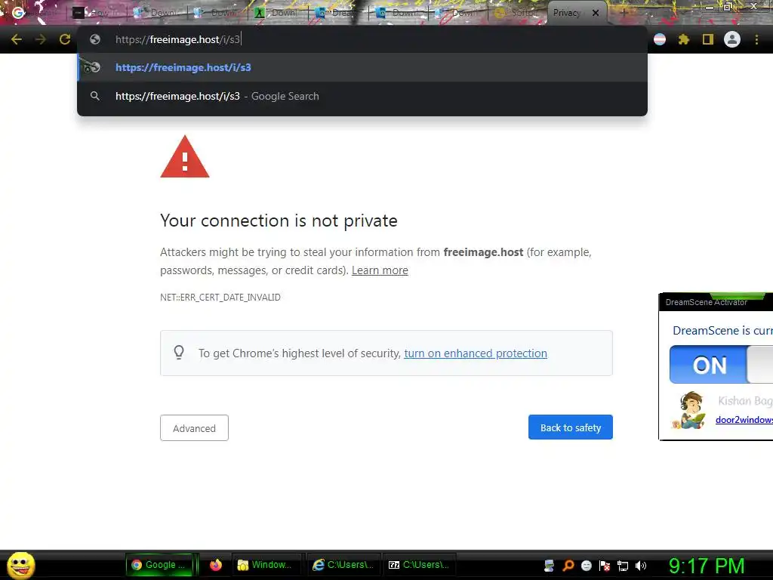Go back using the browser back arrow
The width and height of the screenshot is (773, 580).
click(17, 39)
